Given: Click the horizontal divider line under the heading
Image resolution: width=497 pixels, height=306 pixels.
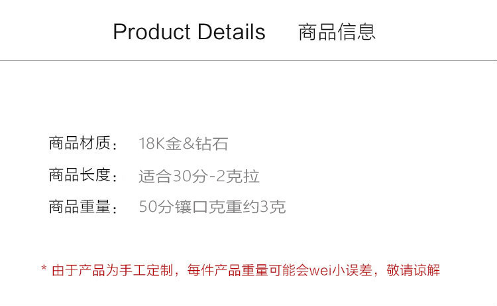Looking at the screenshot, I should click(248, 60).
